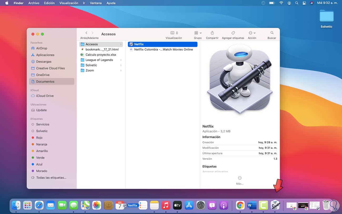Image resolution: width=342 pixels, height=214 pixels.
Task: Launch Photos from the Dock
Action: (x=97, y=205)
